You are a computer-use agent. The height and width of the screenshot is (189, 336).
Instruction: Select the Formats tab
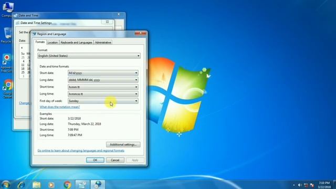tap(40, 42)
